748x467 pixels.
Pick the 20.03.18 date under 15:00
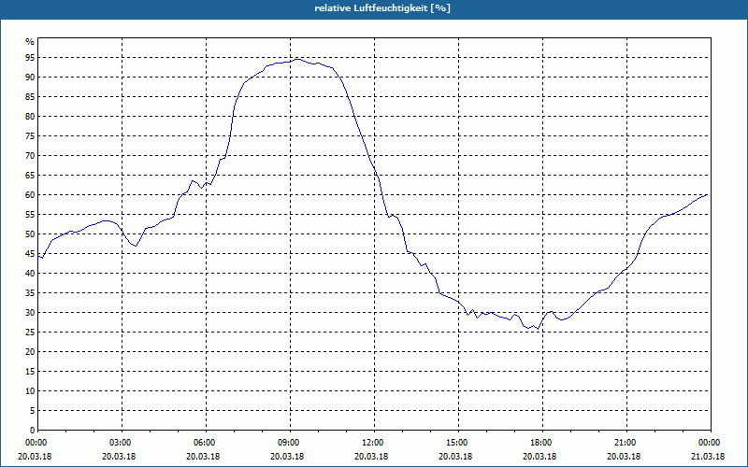[455, 457]
